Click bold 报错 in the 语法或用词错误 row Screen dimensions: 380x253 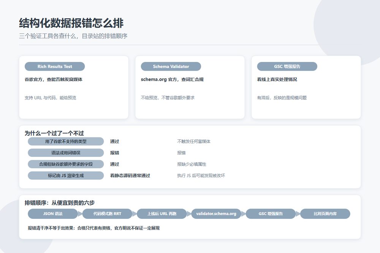[115, 153]
